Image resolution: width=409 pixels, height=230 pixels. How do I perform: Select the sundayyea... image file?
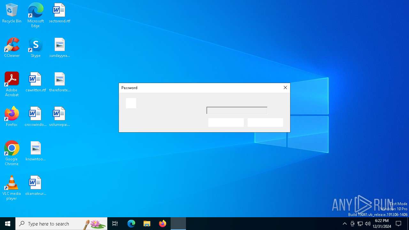[59, 48]
